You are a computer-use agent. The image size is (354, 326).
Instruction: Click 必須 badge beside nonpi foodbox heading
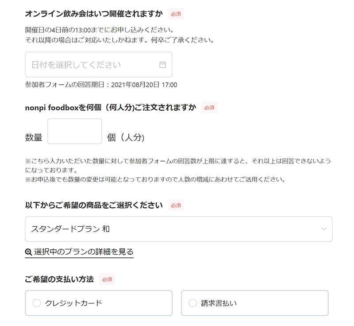[209, 108]
